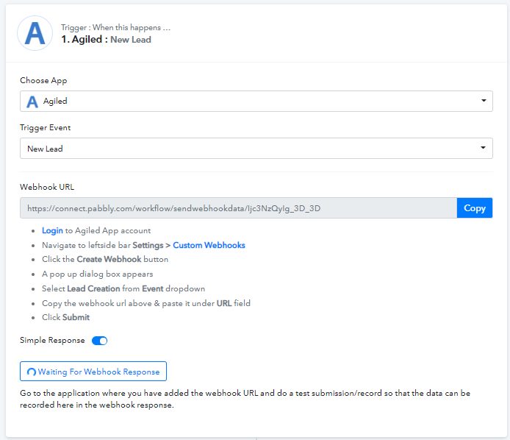Click the 'Trigger Event' label

tap(46, 128)
